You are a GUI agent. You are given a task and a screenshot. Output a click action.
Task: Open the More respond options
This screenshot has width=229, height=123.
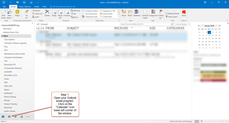click(x=75, y=17)
